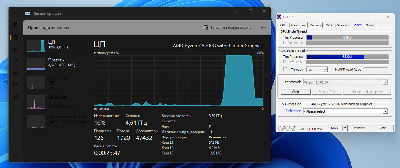Click the 1720 threads value

click(123, 138)
